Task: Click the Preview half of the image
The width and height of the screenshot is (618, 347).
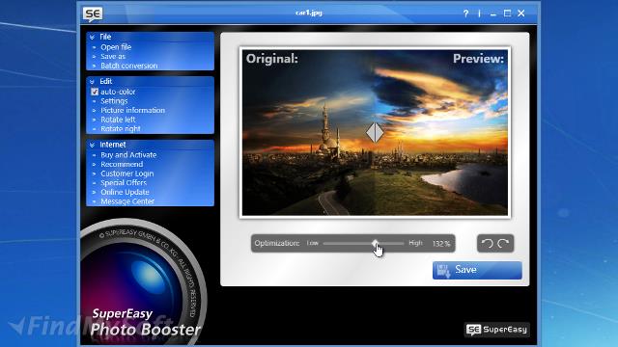Action: [x=441, y=133]
